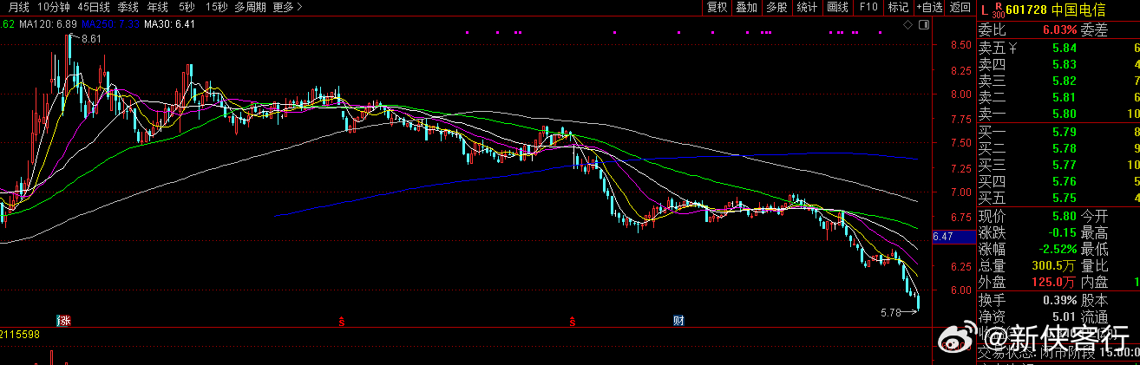The image size is (1140, 365).
Task: Click the 5.78 low price label
Action: point(891,311)
